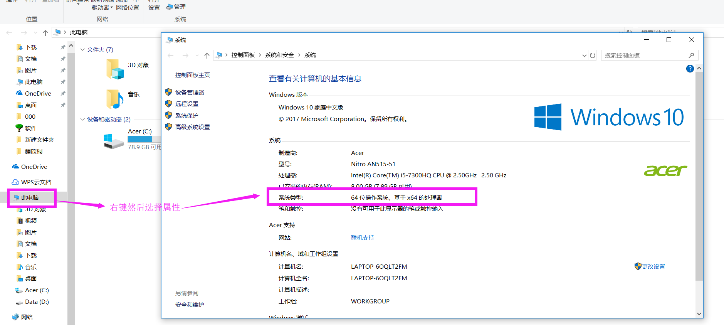This screenshot has height=325, width=724.
Task: Select 桌面 under This PC tree
Action: tap(31, 278)
